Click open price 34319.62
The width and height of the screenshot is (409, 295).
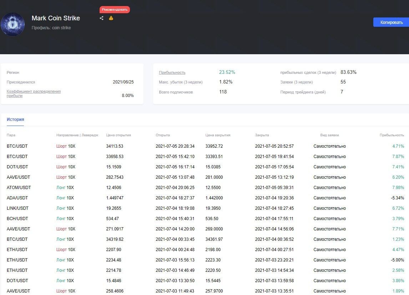point(115,239)
